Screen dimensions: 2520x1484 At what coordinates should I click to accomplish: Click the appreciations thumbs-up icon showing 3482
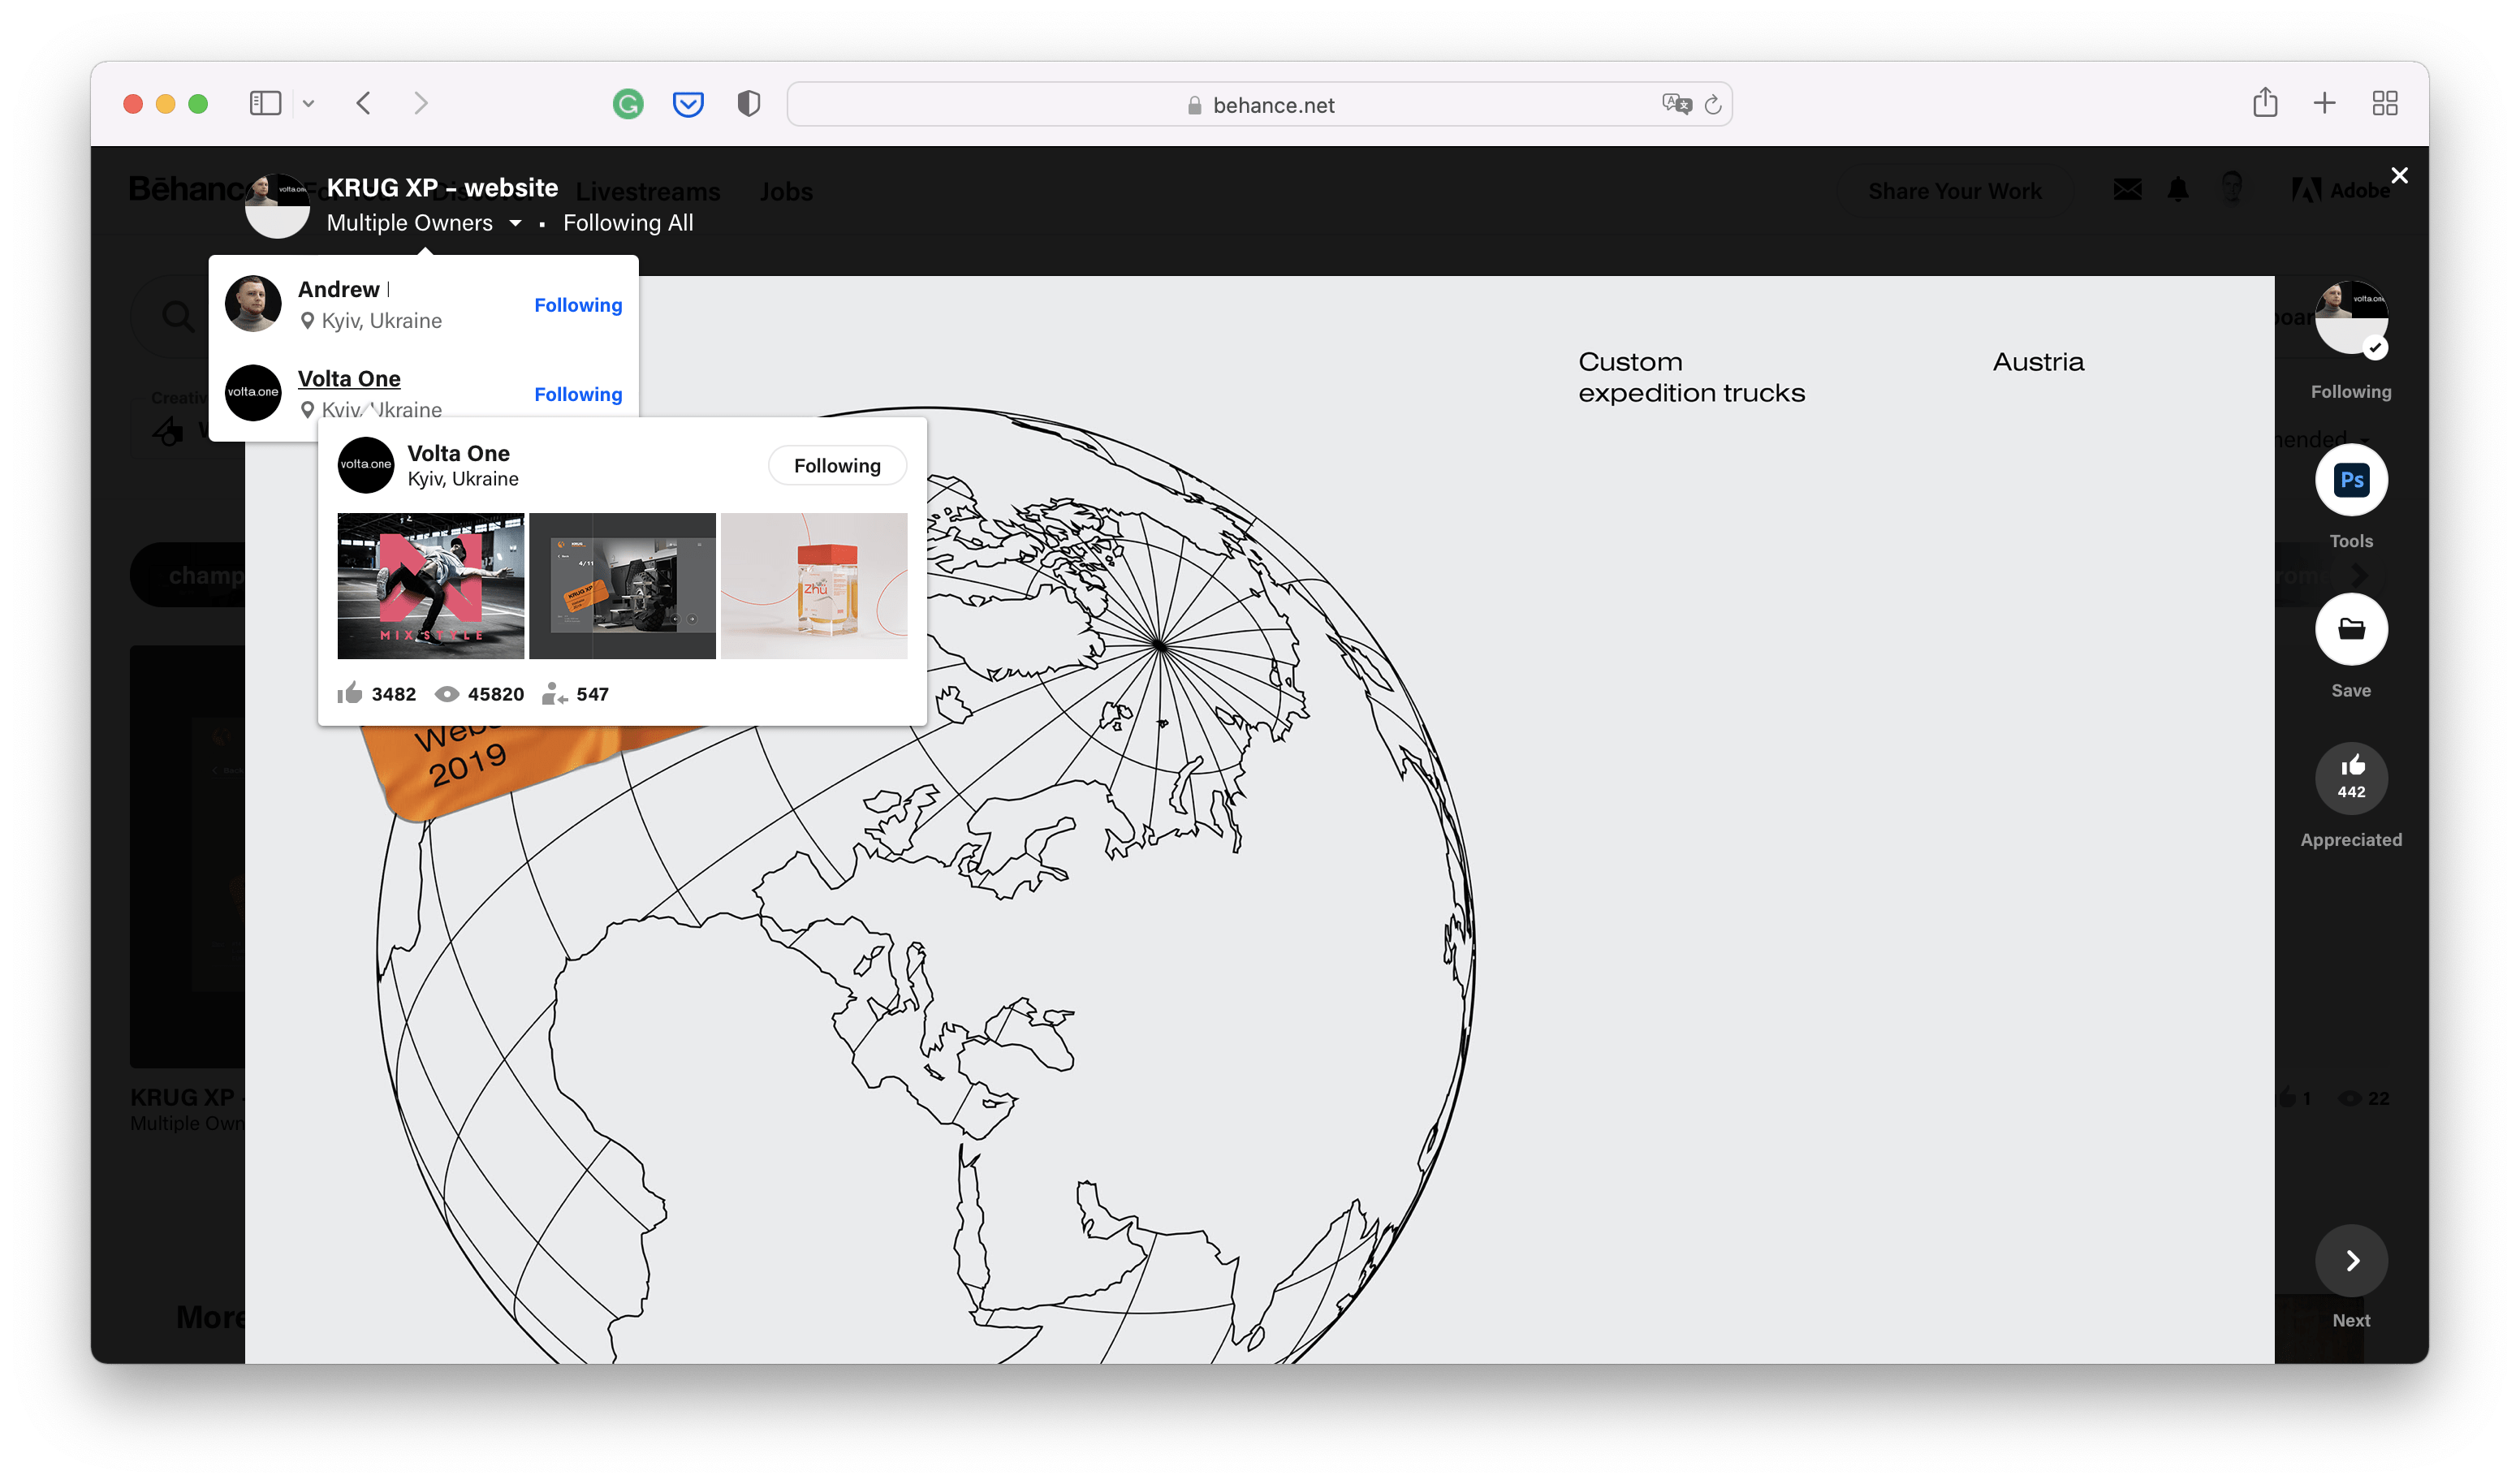[x=350, y=693]
